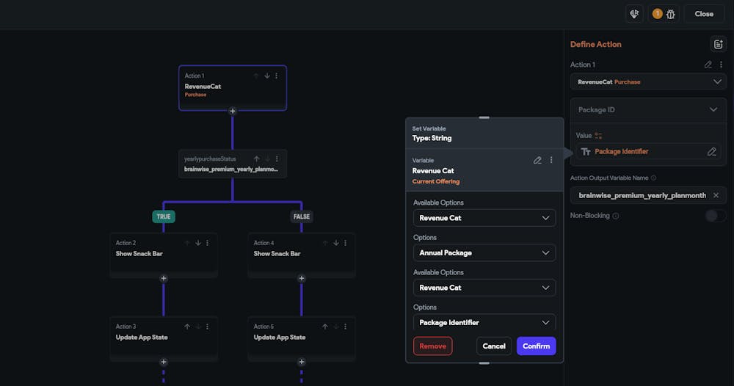The width and height of the screenshot is (734, 386).
Task: Click the Package Identifier value text
Action: 621,152
